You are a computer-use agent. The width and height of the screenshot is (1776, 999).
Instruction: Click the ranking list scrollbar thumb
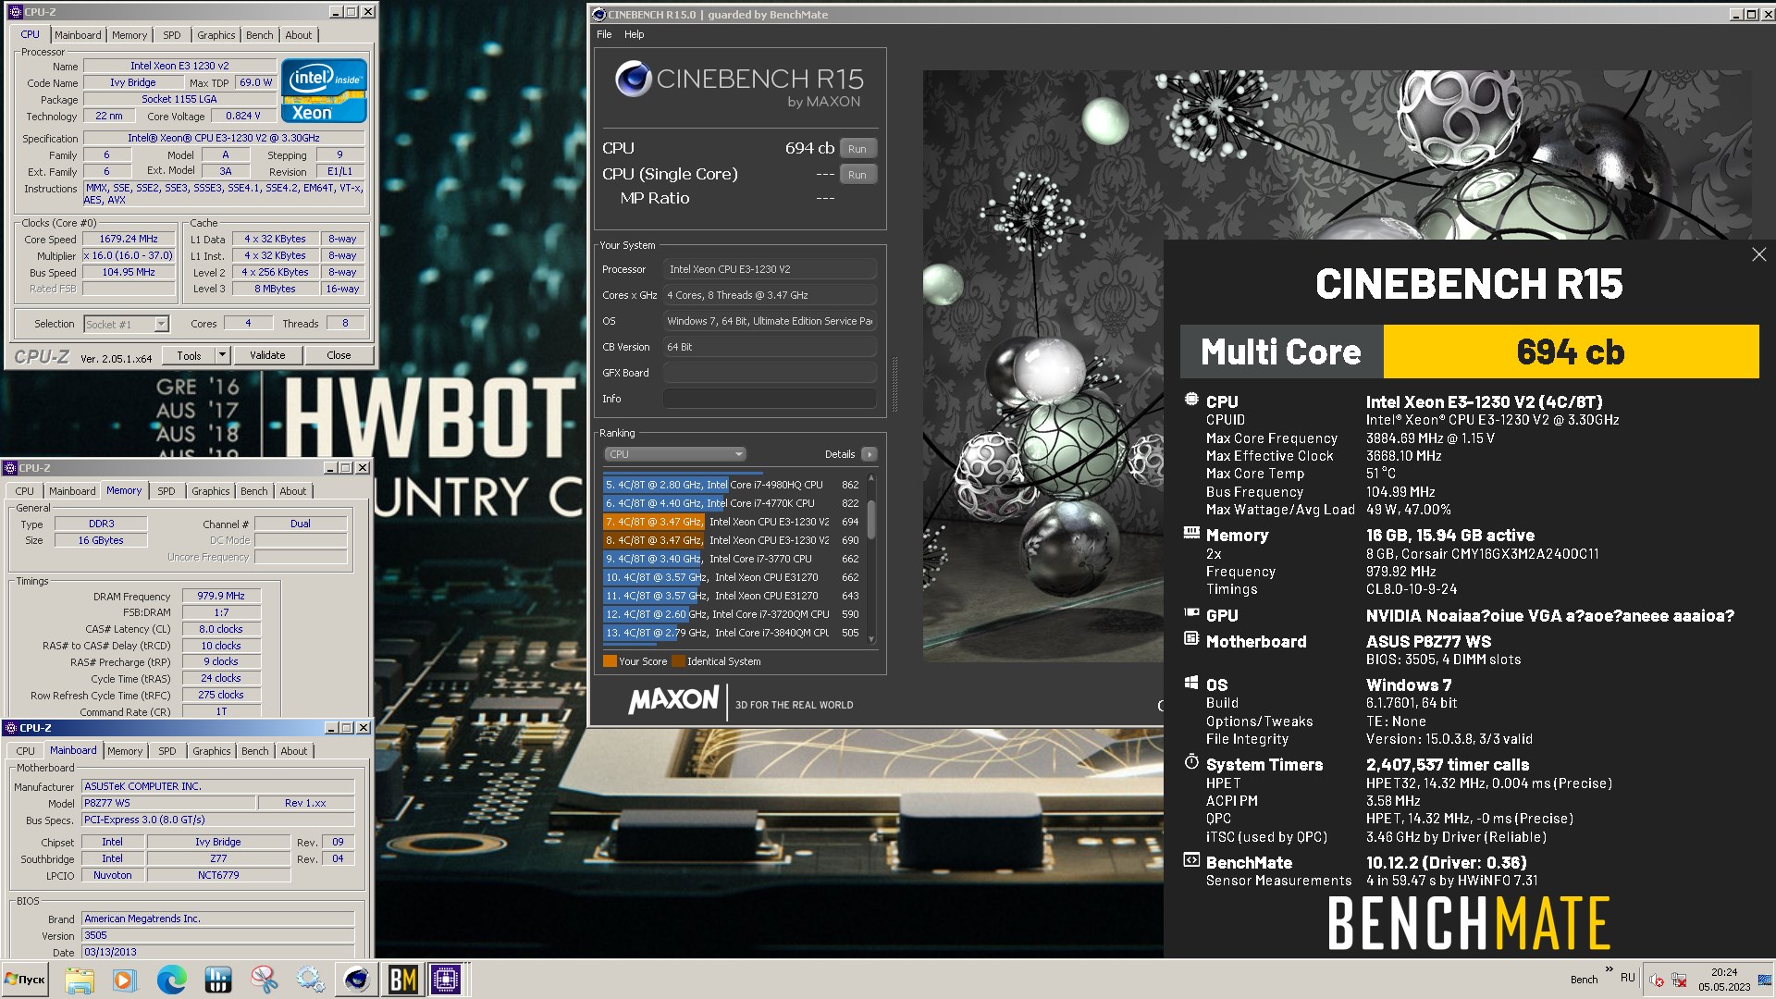click(x=871, y=518)
